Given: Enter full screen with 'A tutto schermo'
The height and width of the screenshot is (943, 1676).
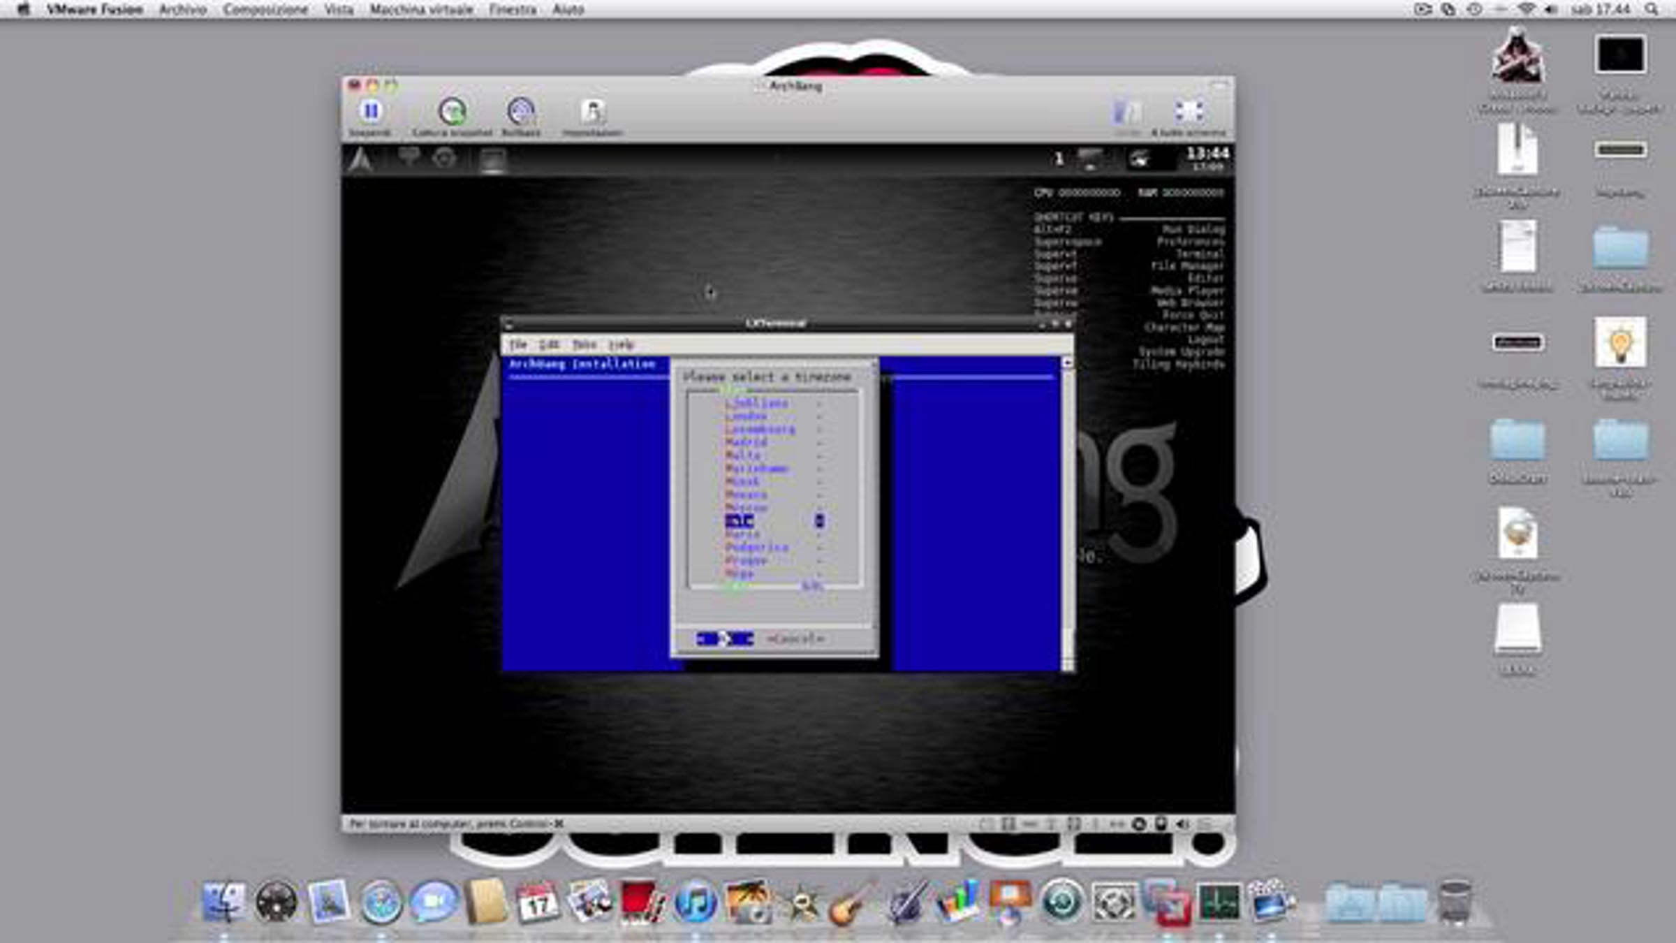Looking at the screenshot, I should click(1189, 112).
